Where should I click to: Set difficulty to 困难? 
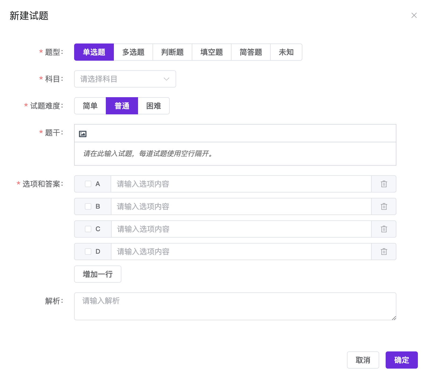pos(154,106)
